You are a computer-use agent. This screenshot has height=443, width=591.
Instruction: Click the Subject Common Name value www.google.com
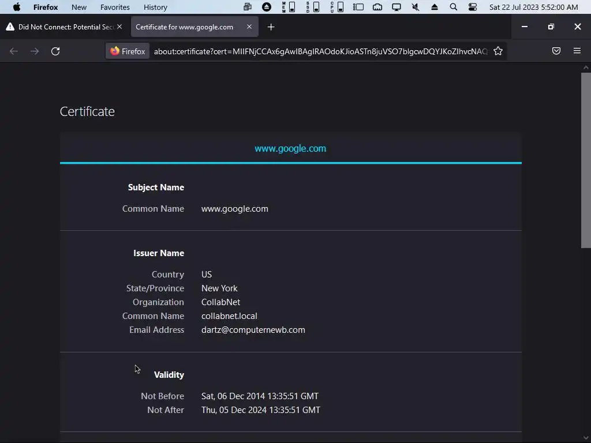tap(235, 209)
